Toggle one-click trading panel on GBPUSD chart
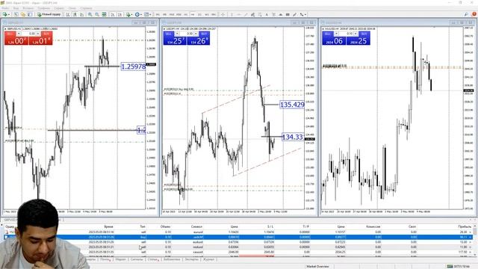 [x=5, y=28]
